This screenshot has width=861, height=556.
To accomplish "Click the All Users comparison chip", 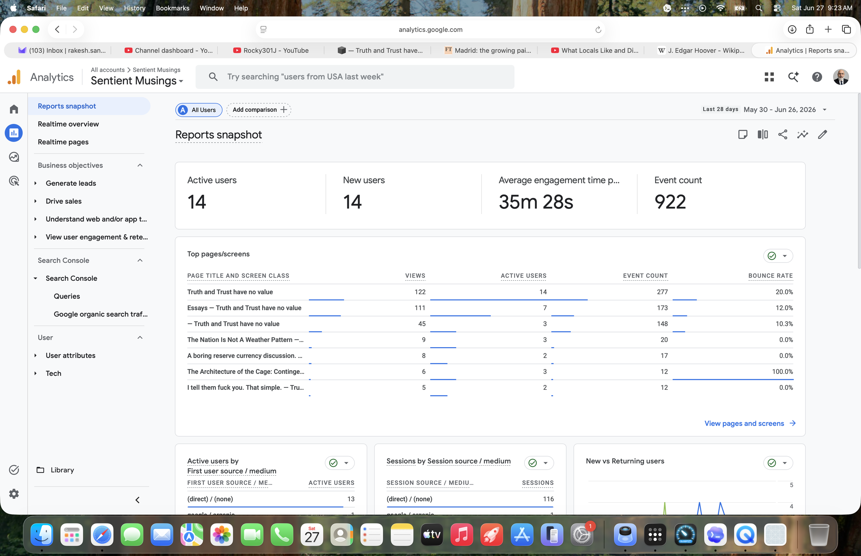I will click(x=199, y=110).
